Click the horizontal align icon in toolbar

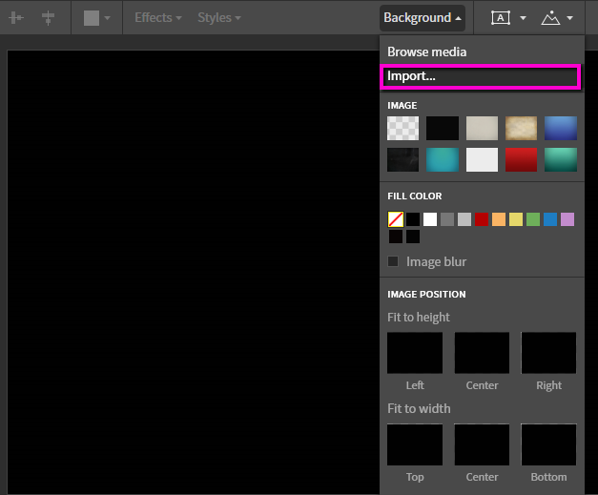tap(16, 18)
